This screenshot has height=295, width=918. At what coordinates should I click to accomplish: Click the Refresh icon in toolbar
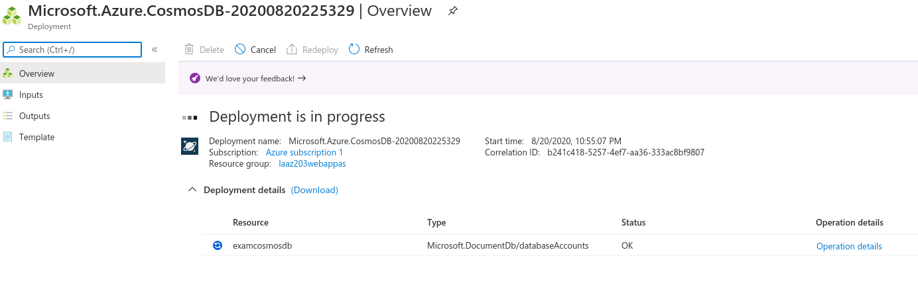coord(354,50)
